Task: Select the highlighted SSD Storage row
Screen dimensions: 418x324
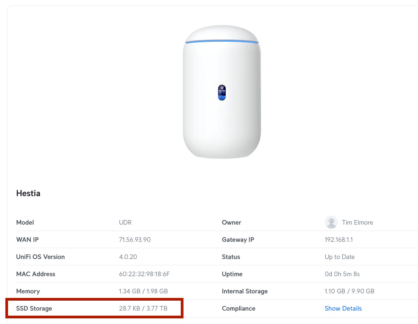Action: (94, 308)
